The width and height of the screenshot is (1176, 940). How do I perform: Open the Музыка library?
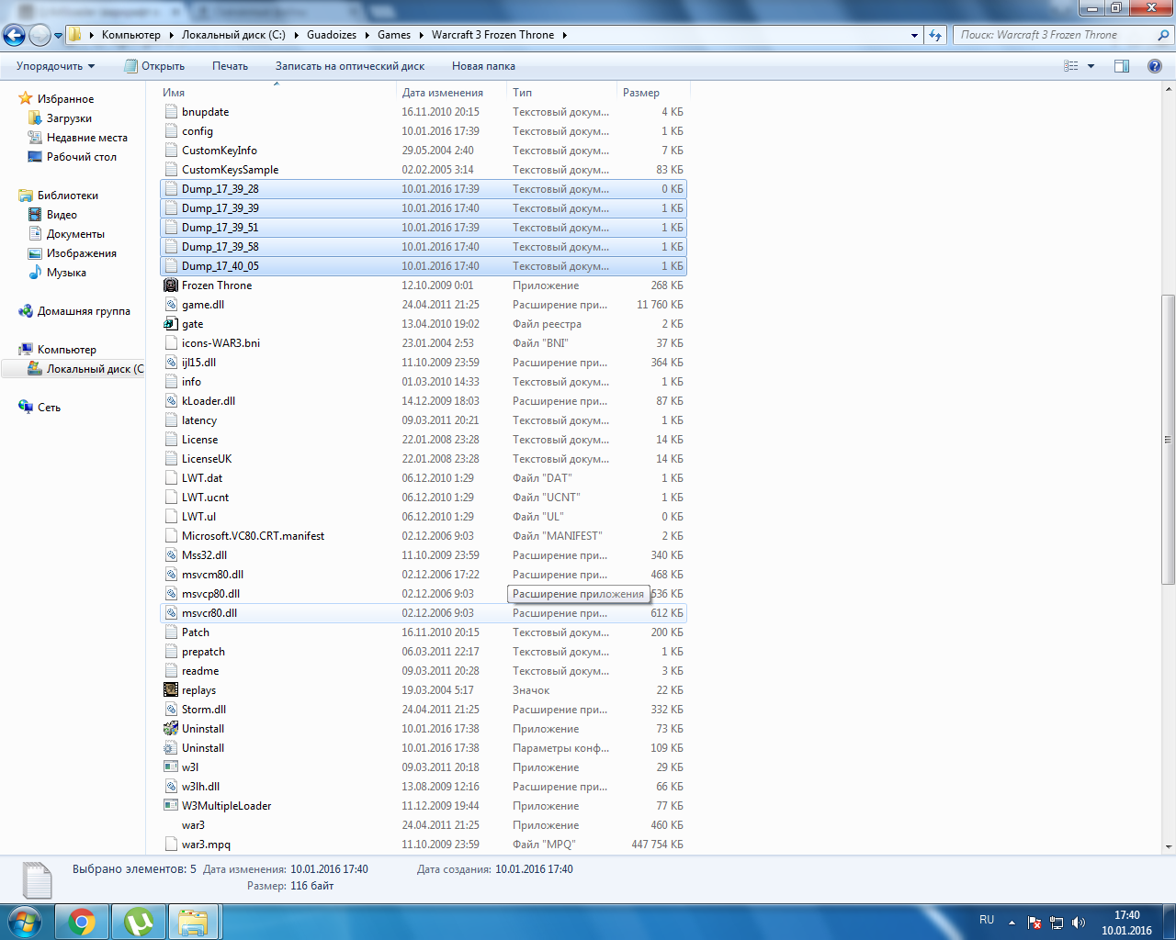tap(66, 273)
